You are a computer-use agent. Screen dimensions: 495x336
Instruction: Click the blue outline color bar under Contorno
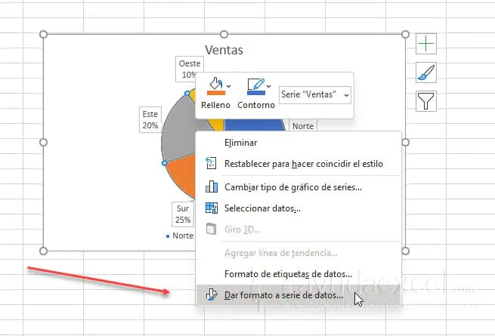(256, 93)
